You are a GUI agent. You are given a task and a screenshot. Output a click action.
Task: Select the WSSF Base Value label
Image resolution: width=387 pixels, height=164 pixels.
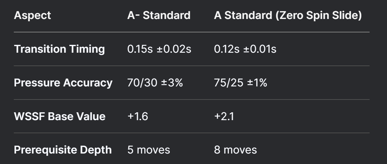[60, 116]
